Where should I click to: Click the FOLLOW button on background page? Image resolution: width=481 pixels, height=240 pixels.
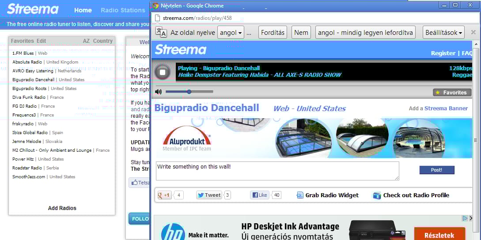139,219
